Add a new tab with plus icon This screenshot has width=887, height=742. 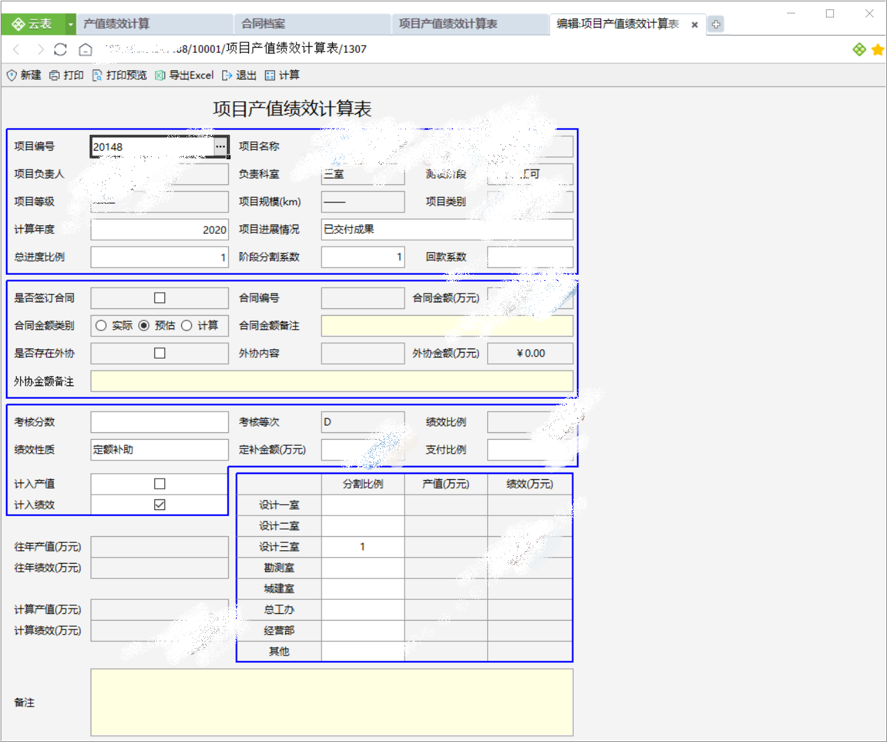(716, 24)
